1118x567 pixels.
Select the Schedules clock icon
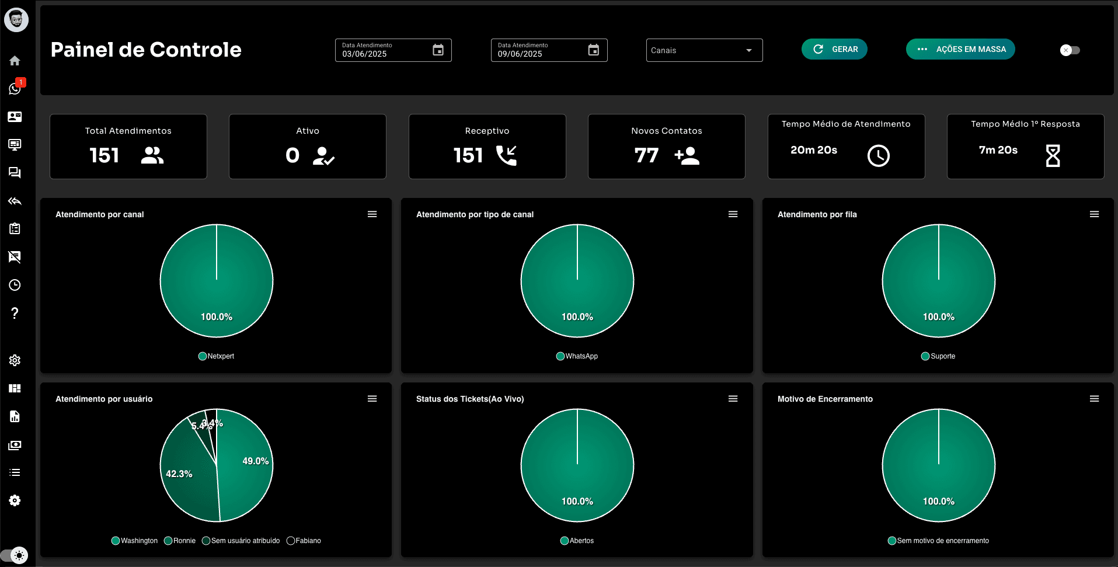point(15,285)
